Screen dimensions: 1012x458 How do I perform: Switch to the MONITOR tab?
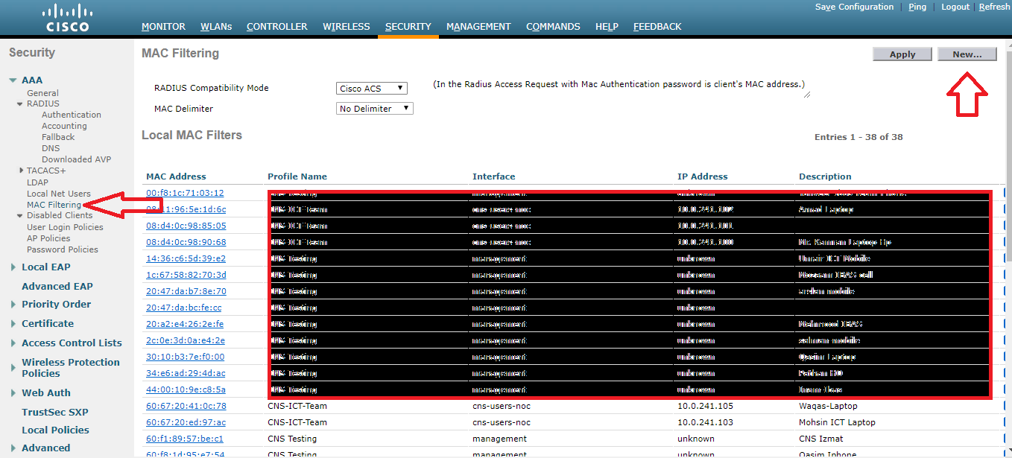pyautogui.click(x=163, y=26)
